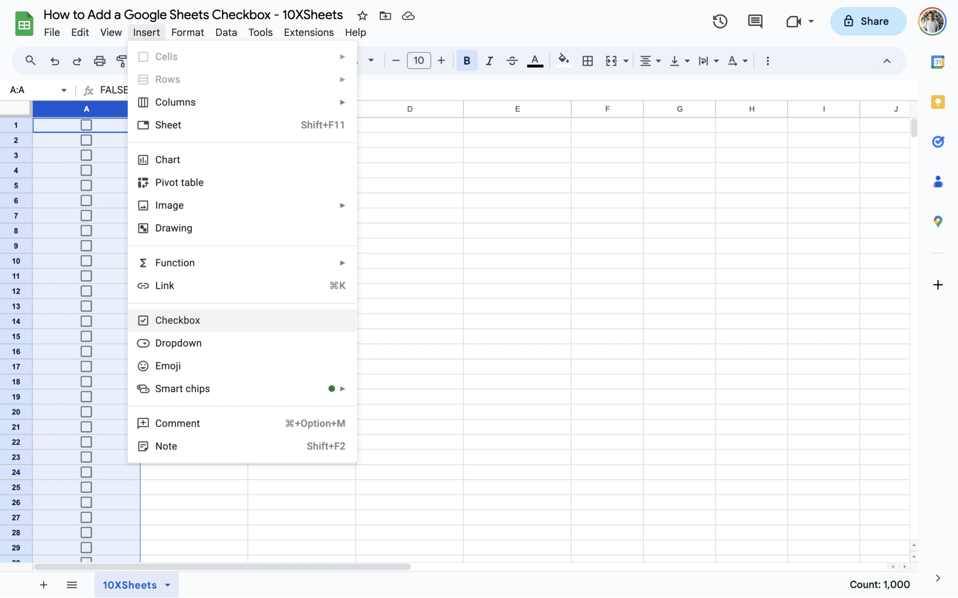Image resolution: width=958 pixels, height=598 pixels.
Task: Toggle italic formatting
Action: [489, 61]
